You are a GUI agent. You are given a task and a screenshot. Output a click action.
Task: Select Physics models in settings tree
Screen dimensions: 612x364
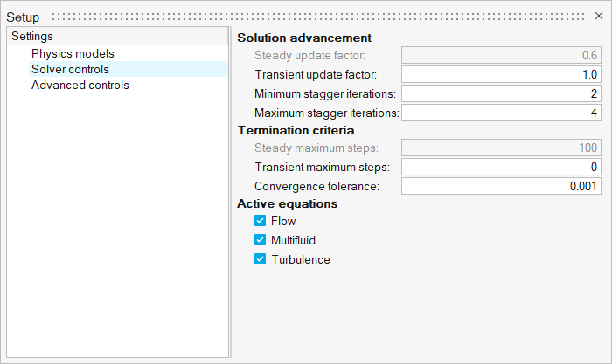click(x=73, y=53)
